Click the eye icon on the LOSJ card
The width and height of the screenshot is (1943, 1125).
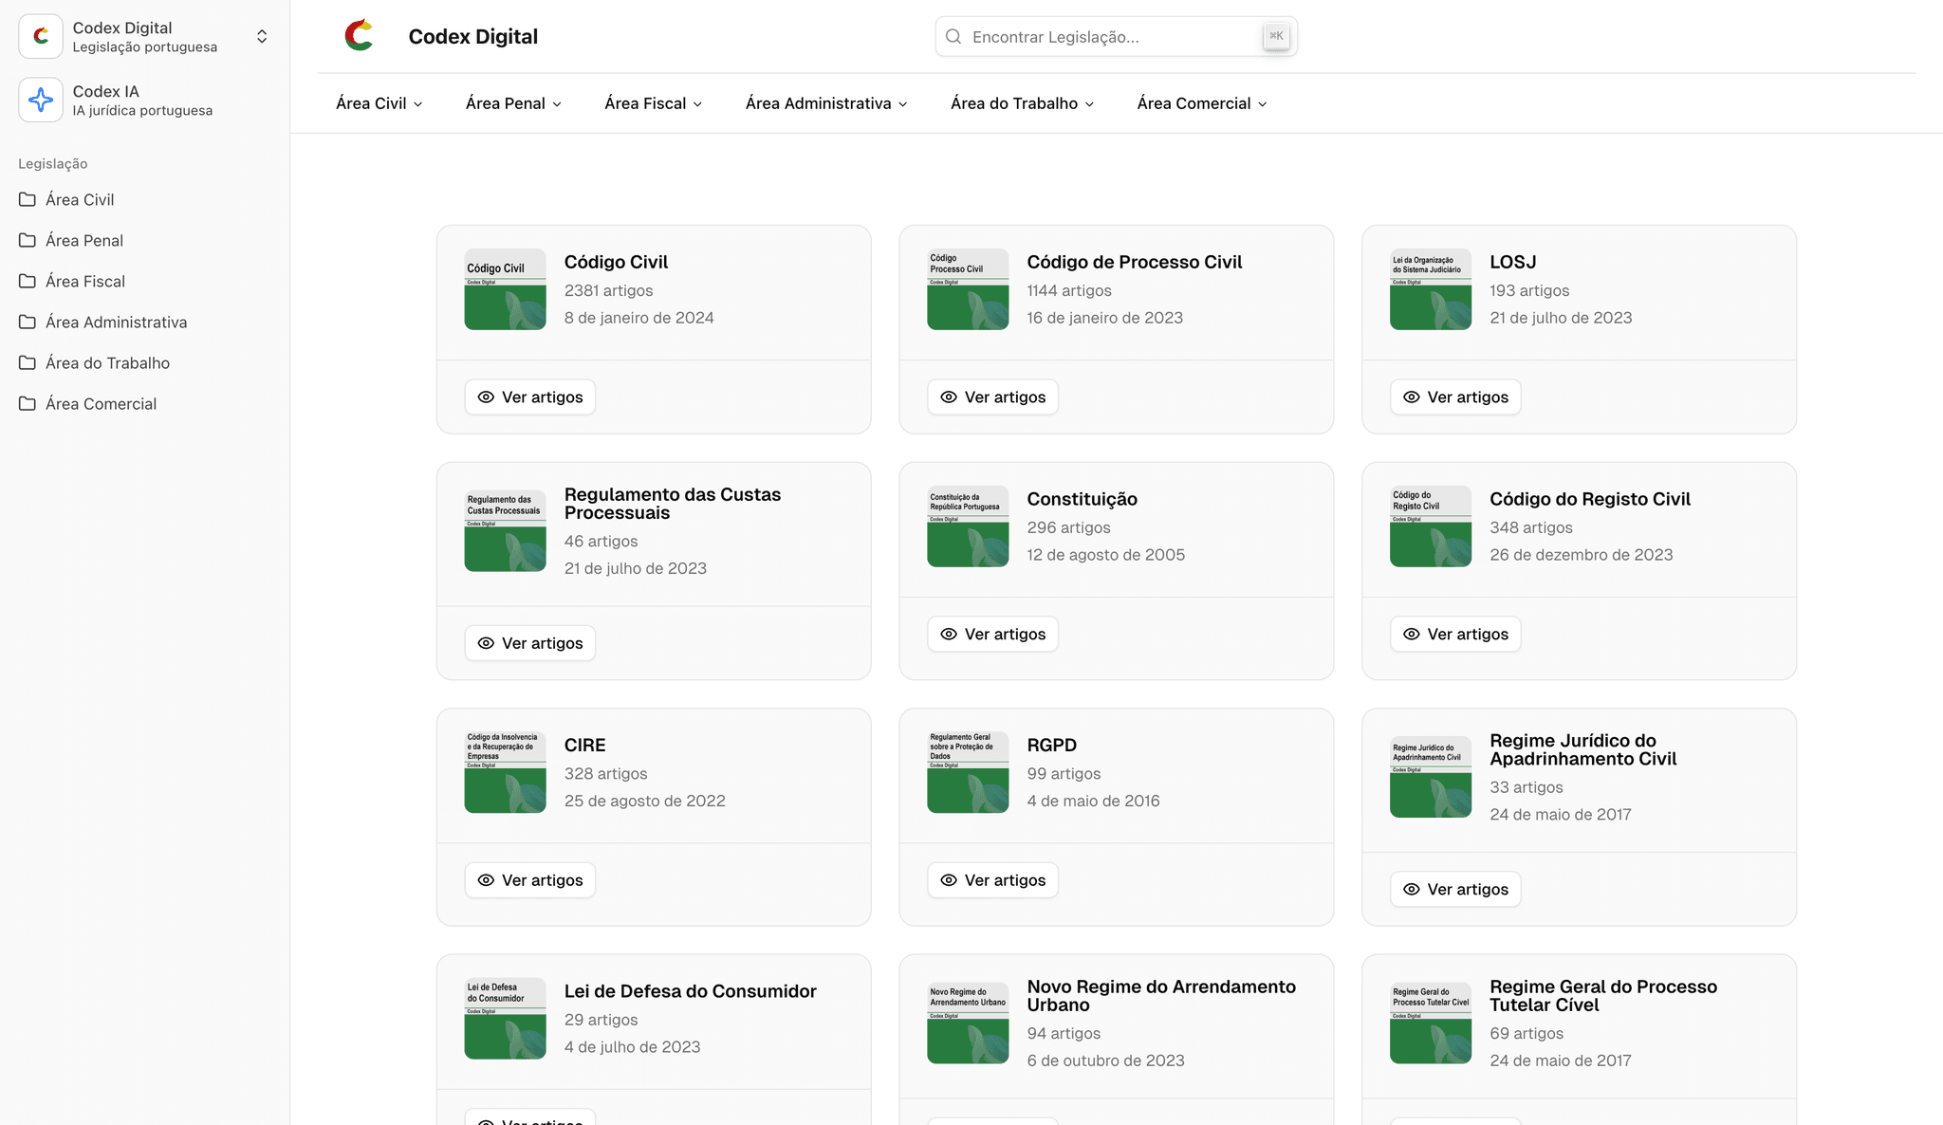click(1412, 397)
